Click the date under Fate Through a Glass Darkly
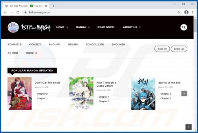 pyautogui.click(x=104, y=90)
